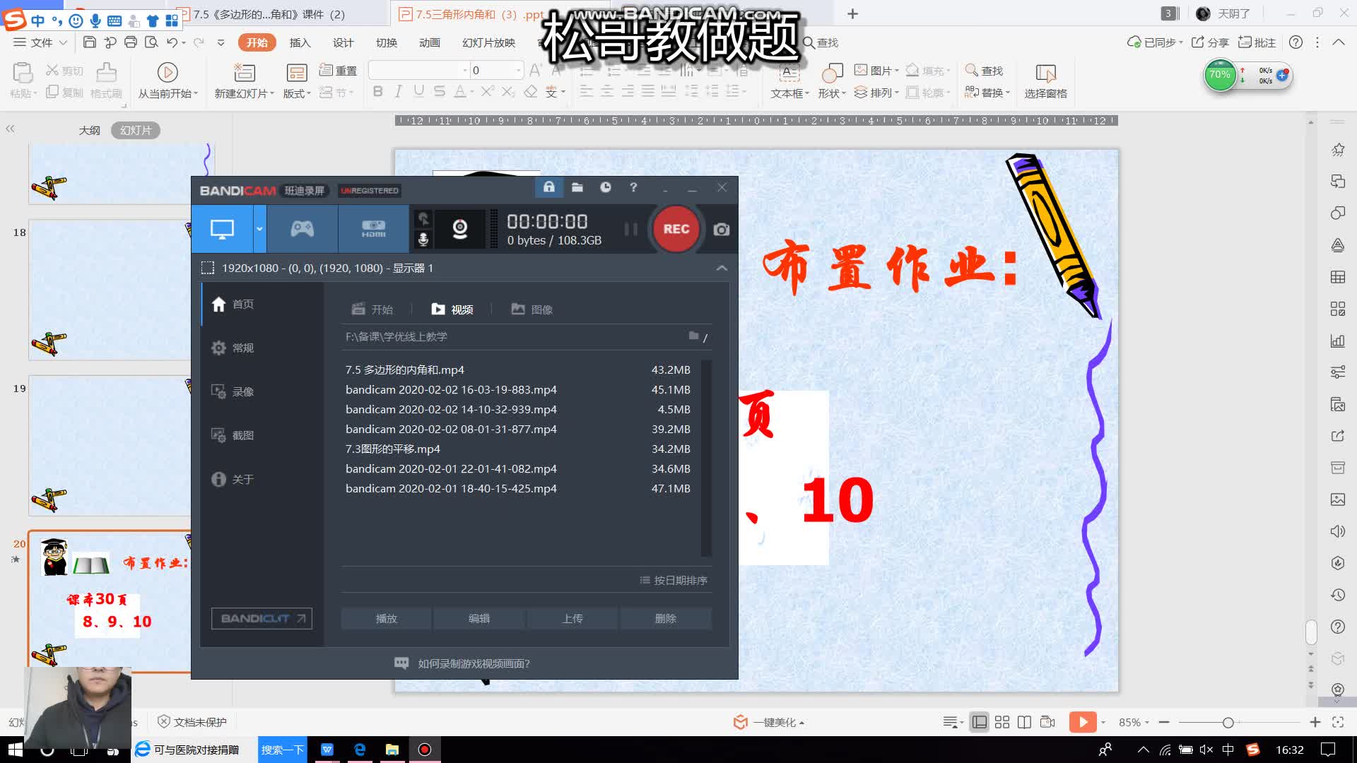Open Bandicam help question mark
Viewport: 1357px width, 763px height.
click(x=633, y=187)
